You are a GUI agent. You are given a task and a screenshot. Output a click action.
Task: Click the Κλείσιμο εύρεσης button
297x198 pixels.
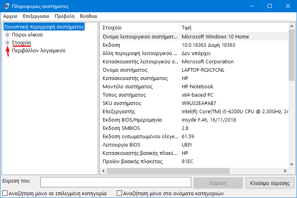pyautogui.click(x=270, y=183)
